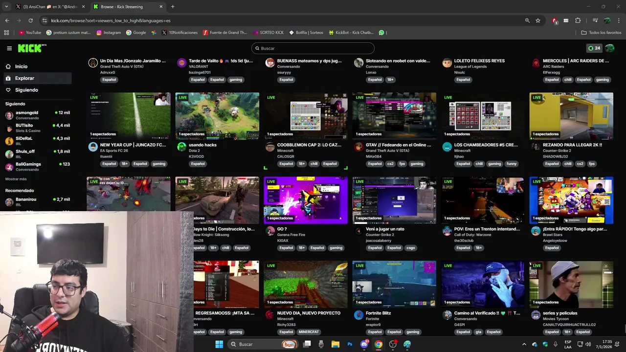
Task: Click the ttuentii streamer avatar
Action: click(93, 147)
